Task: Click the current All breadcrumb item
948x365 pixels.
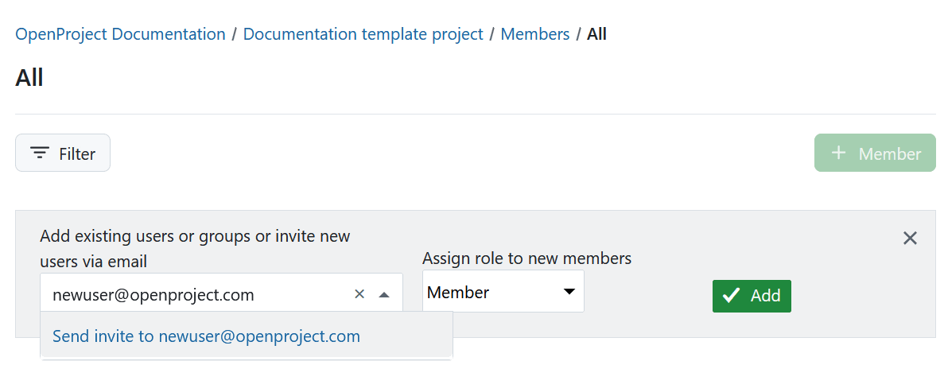Action: coord(596,34)
